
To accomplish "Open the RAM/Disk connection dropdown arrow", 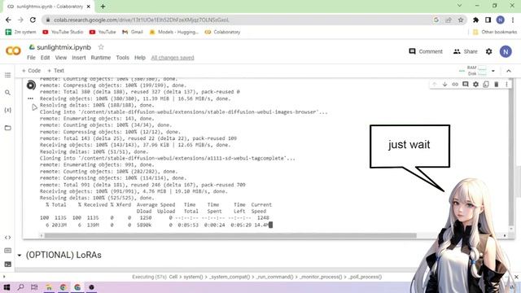I will tap(493, 71).
